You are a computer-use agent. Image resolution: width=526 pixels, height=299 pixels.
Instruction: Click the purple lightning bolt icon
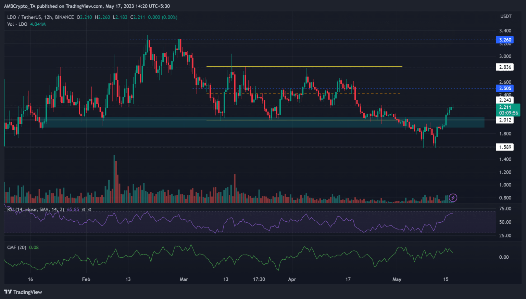pyautogui.click(x=453, y=197)
